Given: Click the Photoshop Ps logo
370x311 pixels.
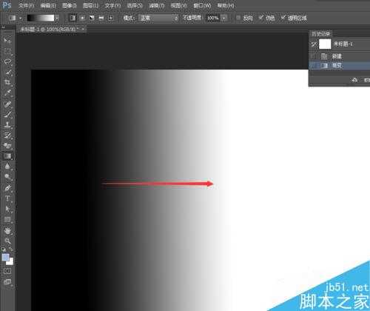Looking at the screenshot, I should [x=7, y=5].
